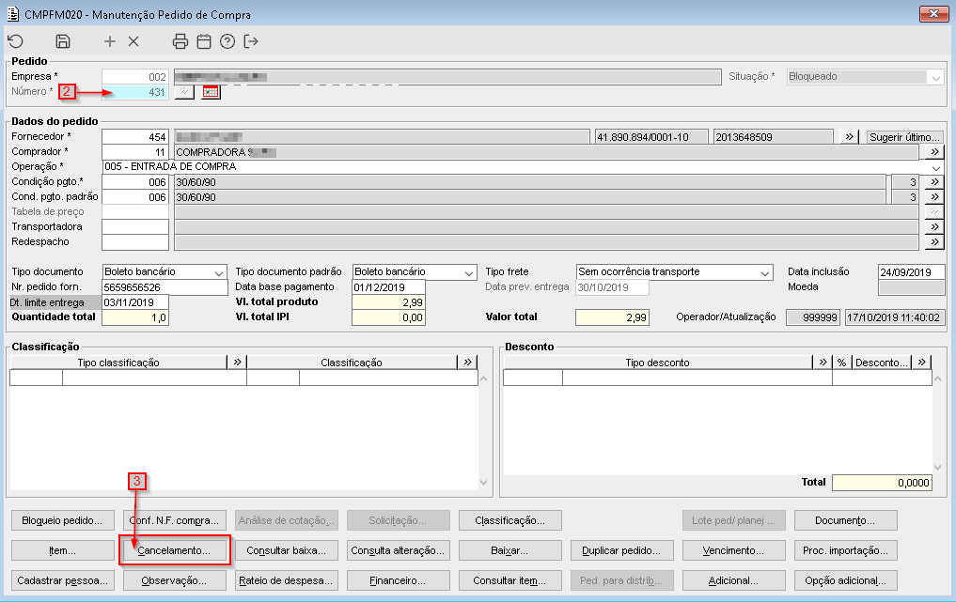This screenshot has height=602, width=956.
Task: Click the Dt. limite entrega date field
Action: pos(135,302)
